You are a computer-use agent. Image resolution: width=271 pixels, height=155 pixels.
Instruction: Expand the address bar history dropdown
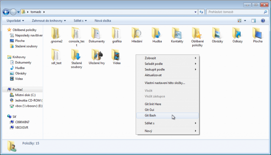pos(195,12)
